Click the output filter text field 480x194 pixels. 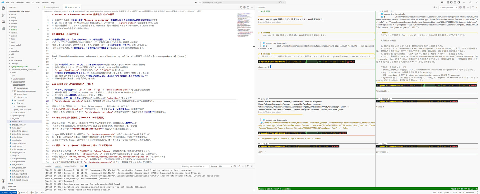click(194, 166)
